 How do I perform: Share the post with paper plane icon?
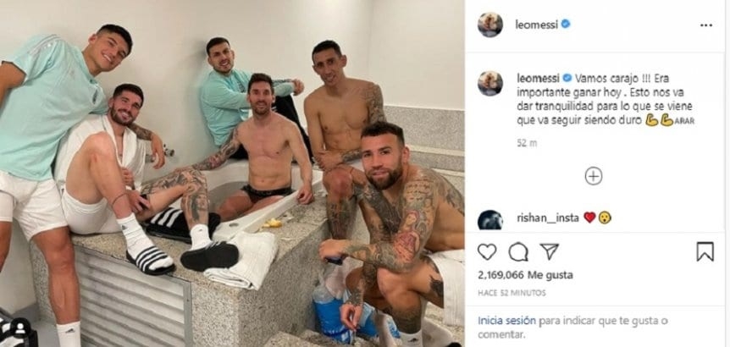point(550,251)
